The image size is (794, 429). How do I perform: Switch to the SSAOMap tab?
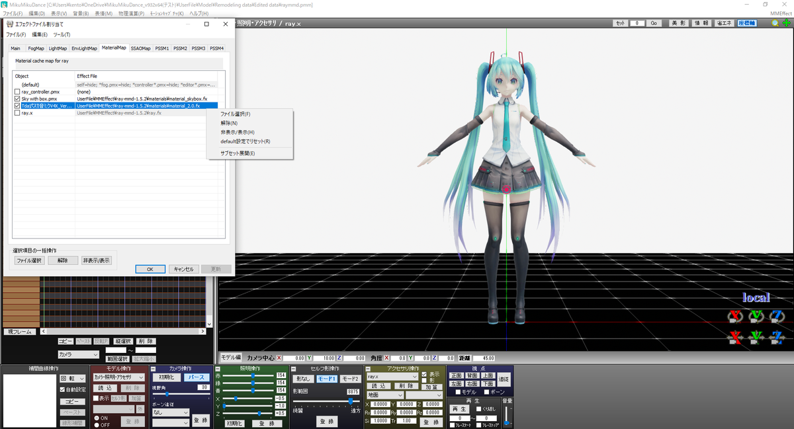point(141,48)
